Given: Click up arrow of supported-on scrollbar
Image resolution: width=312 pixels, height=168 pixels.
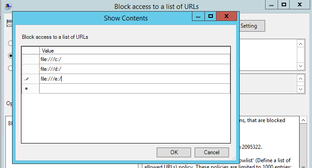Looking at the screenshot, I should 300,78.
